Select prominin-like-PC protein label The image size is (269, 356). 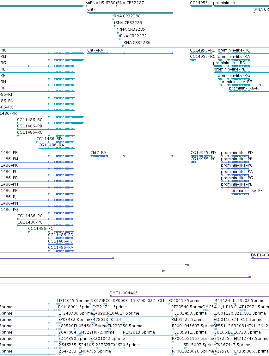point(236,166)
